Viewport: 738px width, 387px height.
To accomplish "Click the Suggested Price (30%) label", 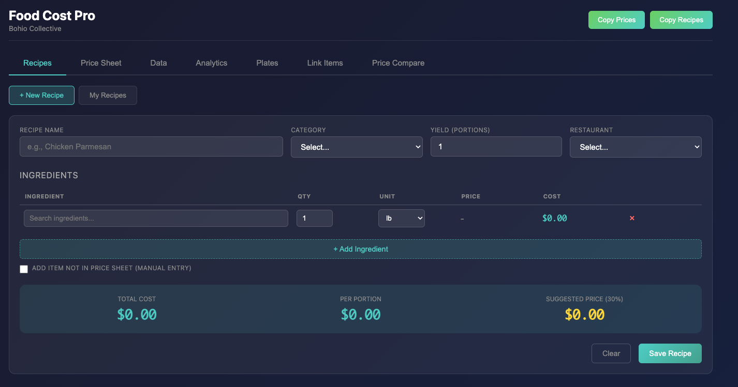I will tap(584, 299).
